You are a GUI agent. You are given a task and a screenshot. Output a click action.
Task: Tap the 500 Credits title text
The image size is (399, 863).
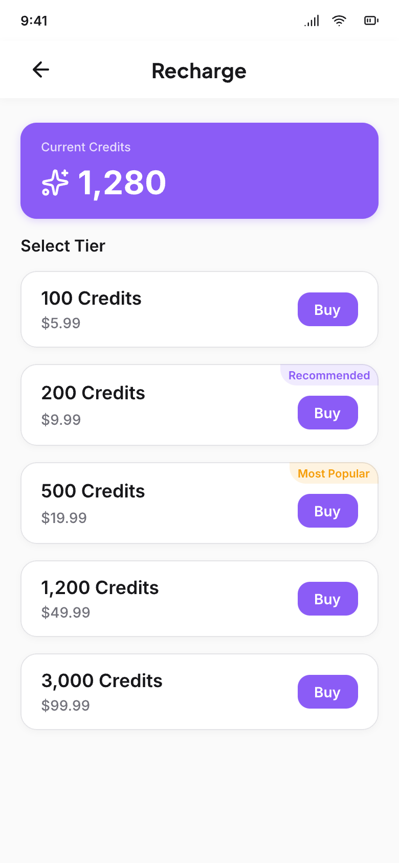point(93,491)
